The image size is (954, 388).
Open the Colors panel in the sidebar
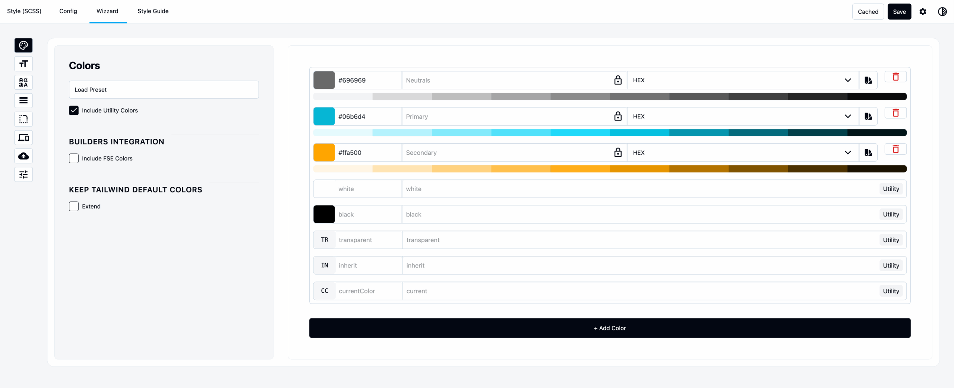23,45
